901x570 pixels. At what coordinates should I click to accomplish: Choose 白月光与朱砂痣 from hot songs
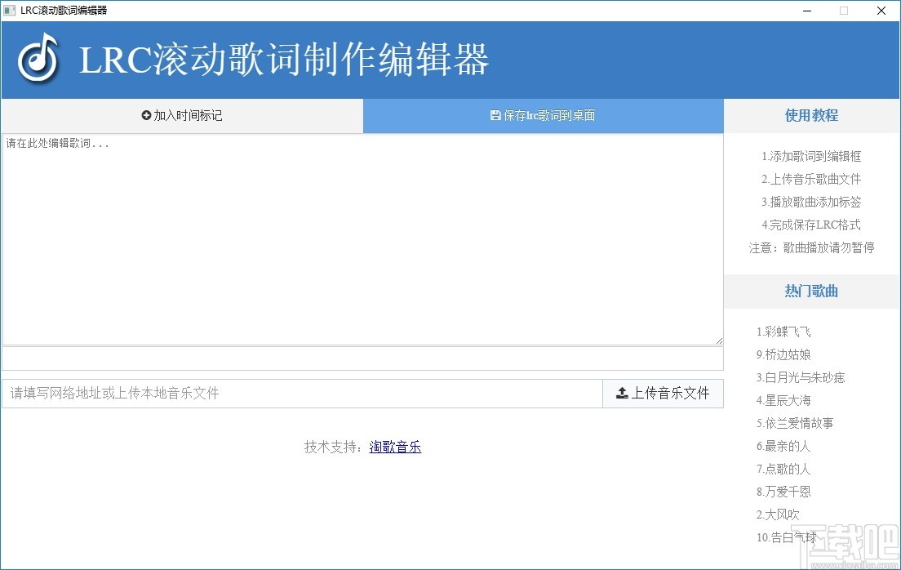point(801,377)
